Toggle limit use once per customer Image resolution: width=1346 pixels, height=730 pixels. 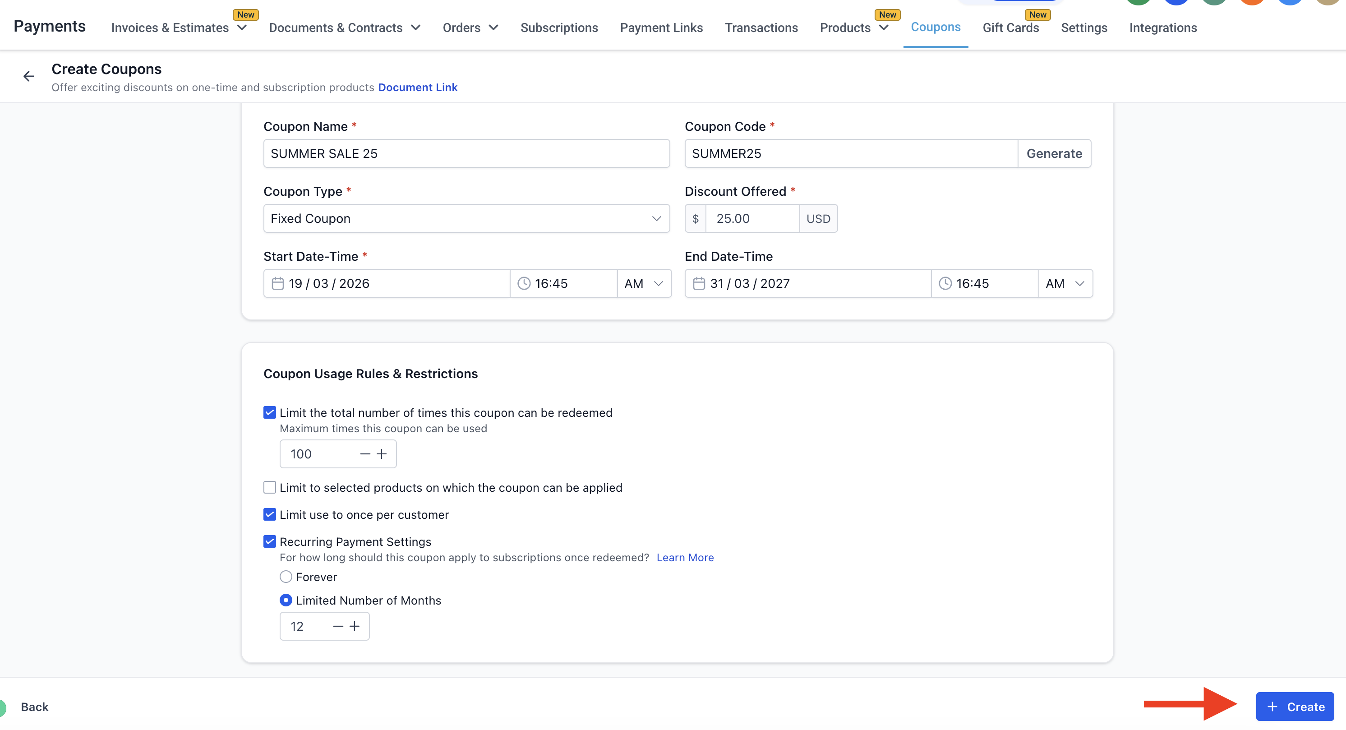[270, 514]
